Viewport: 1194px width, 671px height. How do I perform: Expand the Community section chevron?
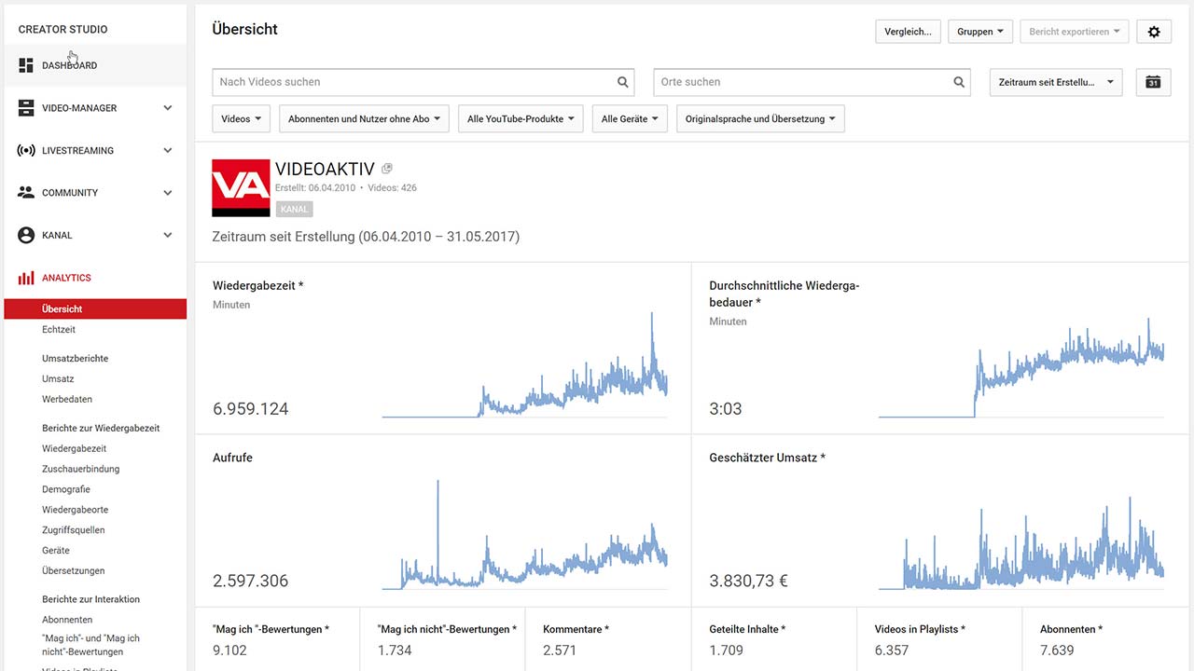pos(168,193)
